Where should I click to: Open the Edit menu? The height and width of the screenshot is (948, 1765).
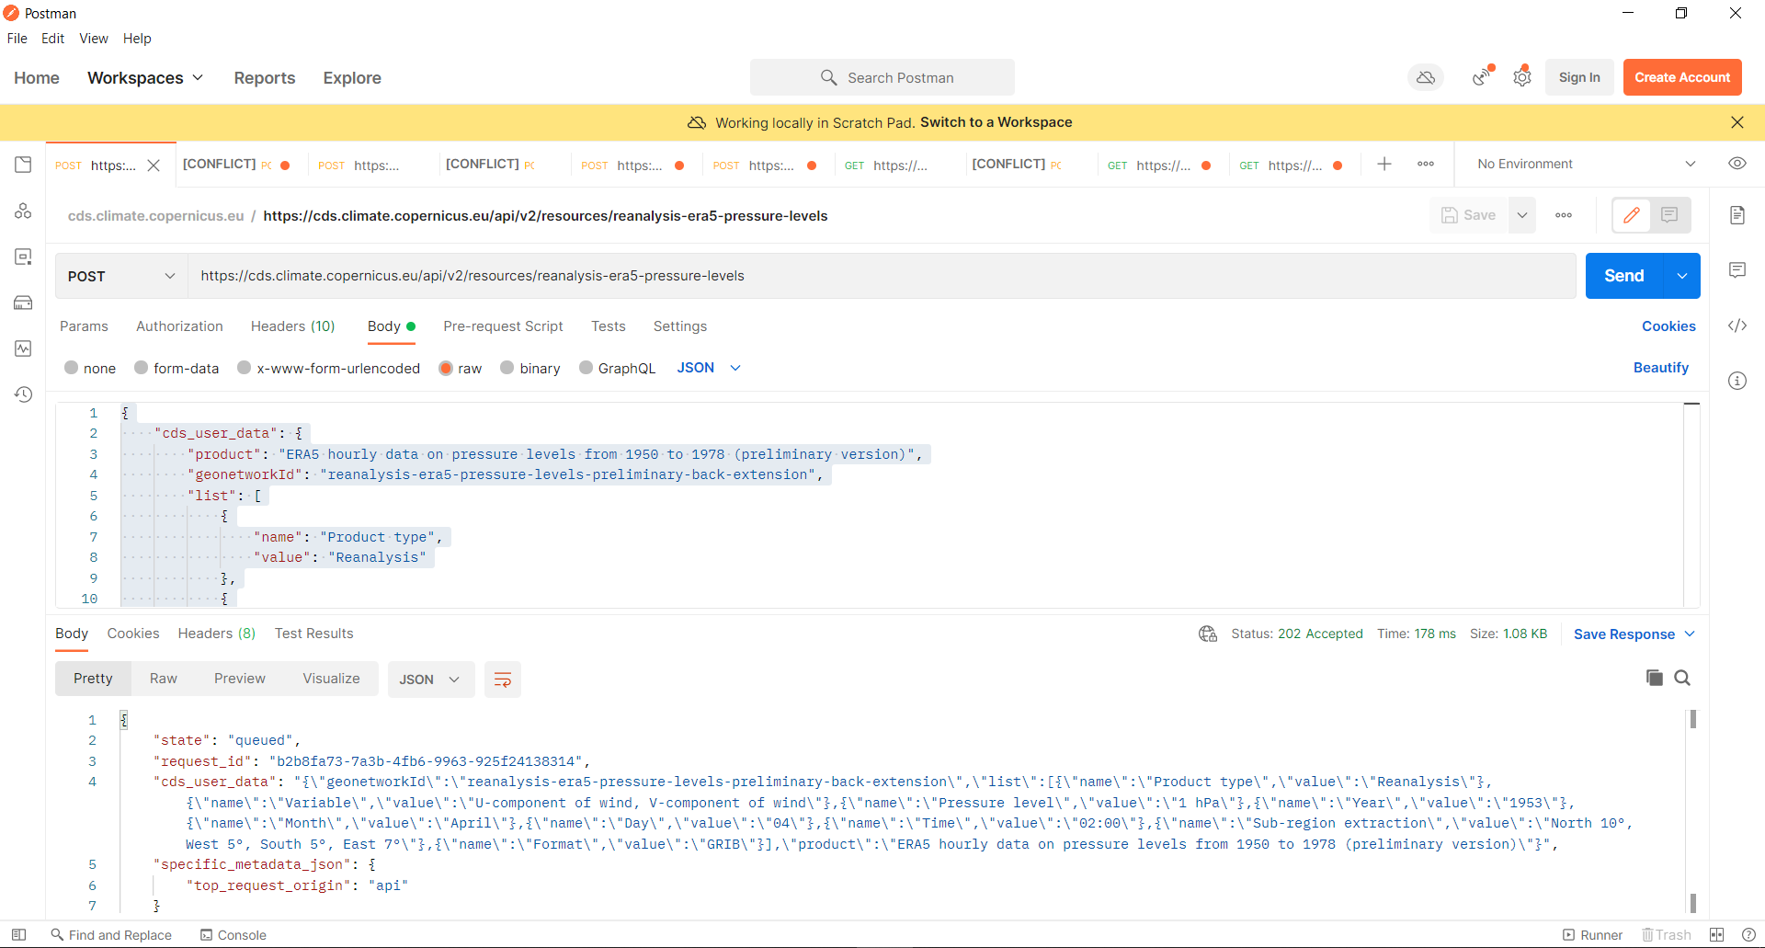click(52, 39)
